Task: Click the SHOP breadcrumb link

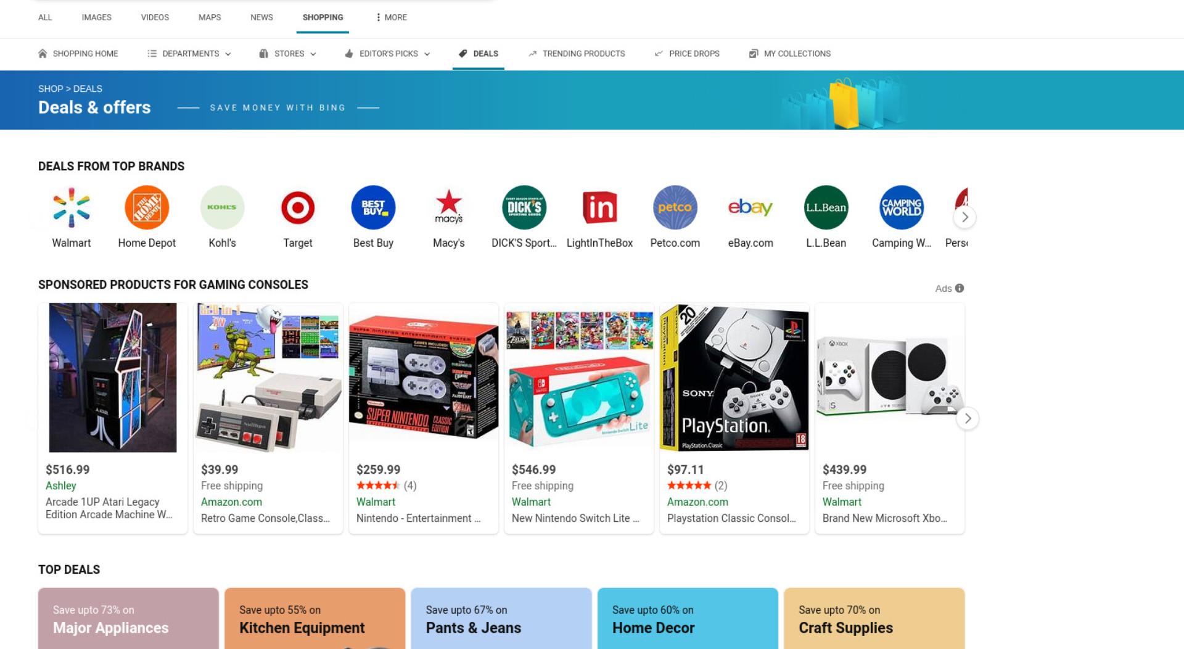Action: 51,89
